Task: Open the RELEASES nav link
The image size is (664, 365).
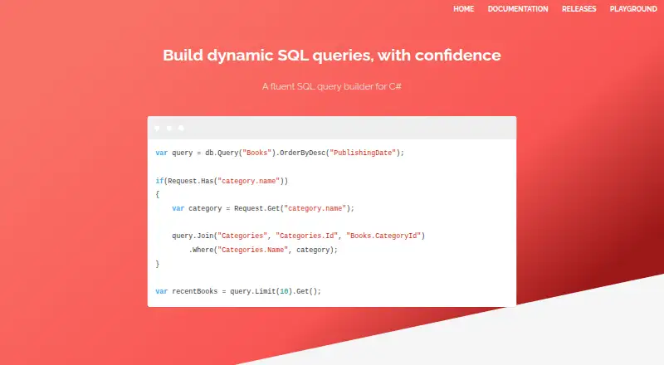Action: tap(579, 9)
